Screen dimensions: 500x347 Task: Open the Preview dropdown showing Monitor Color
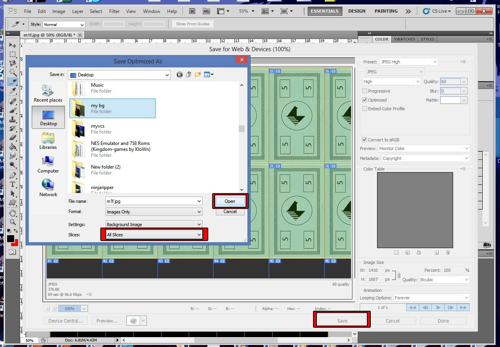[x=424, y=148]
